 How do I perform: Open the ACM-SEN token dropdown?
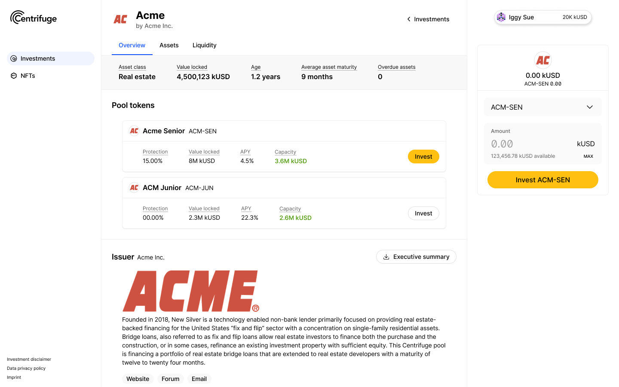(542, 107)
